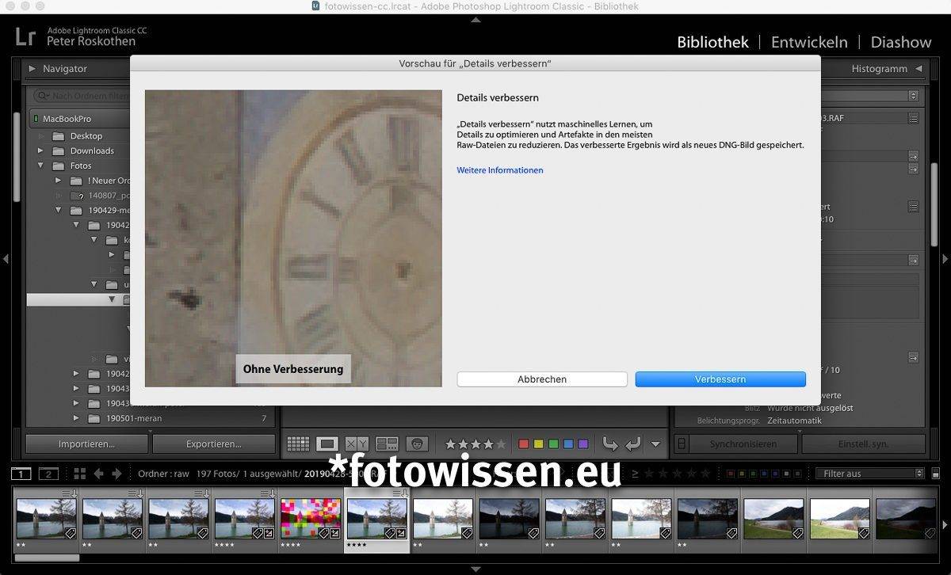
Task: Expand the Desktop folder
Action: 40,136
